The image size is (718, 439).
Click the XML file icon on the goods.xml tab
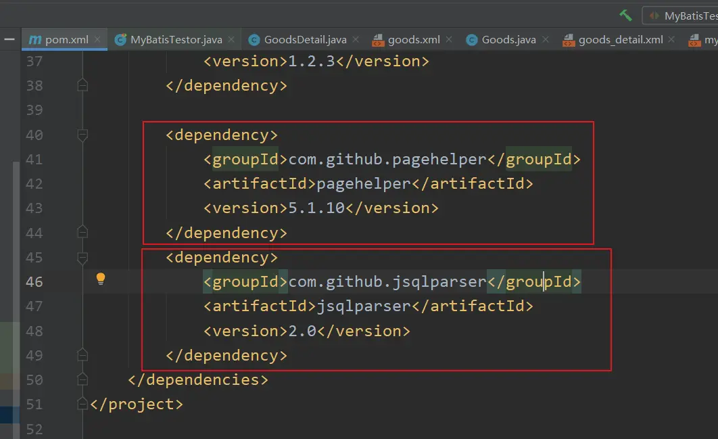point(379,40)
